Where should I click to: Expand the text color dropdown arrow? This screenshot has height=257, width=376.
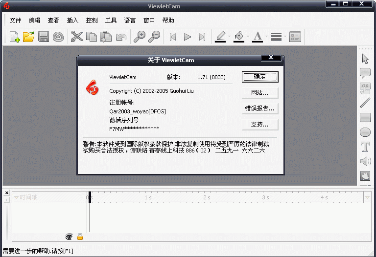coord(266,36)
